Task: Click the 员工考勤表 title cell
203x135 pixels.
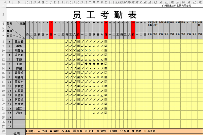Action: [105, 15]
